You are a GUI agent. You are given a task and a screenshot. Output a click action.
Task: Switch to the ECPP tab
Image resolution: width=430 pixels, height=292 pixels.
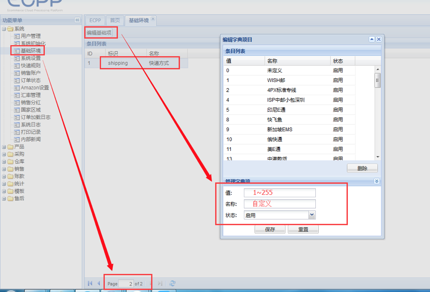click(x=95, y=21)
